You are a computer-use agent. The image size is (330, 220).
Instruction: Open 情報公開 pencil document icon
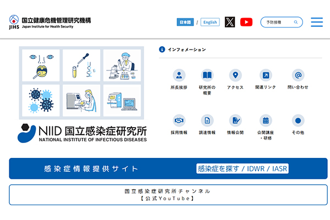click(235, 120)
